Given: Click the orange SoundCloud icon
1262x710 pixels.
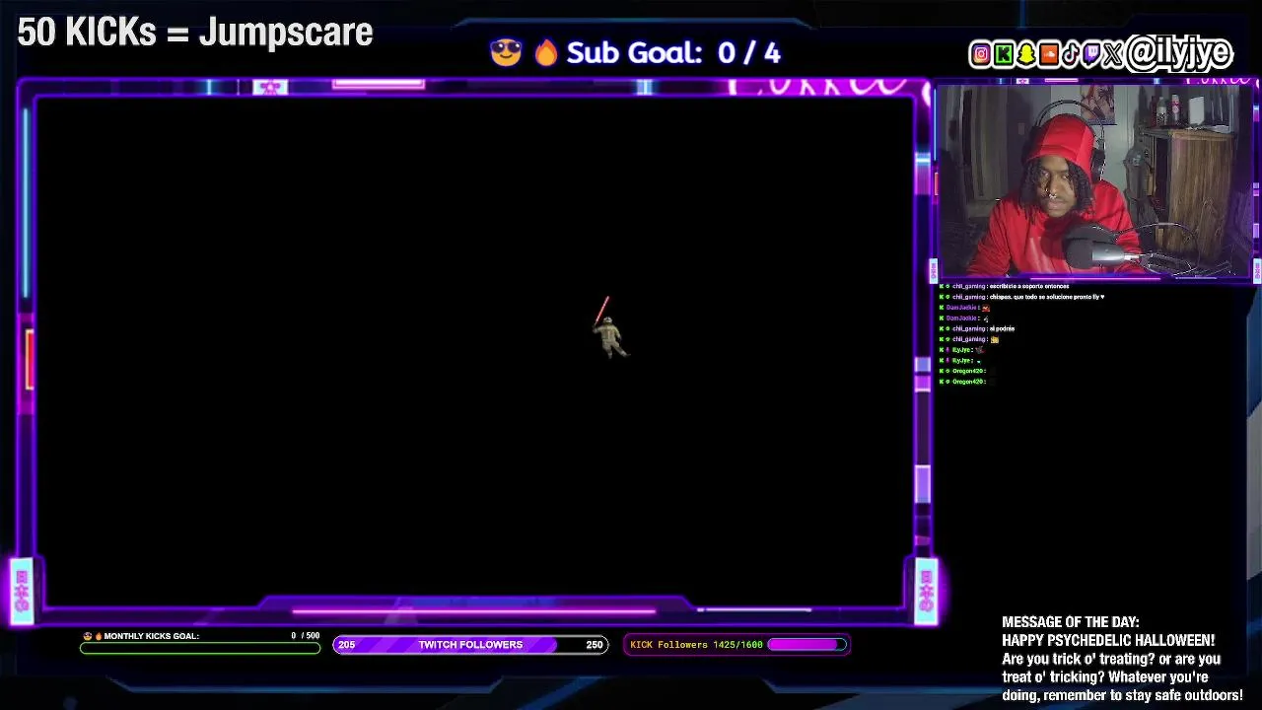Looking at the screenshot, I should point(1048,54).
